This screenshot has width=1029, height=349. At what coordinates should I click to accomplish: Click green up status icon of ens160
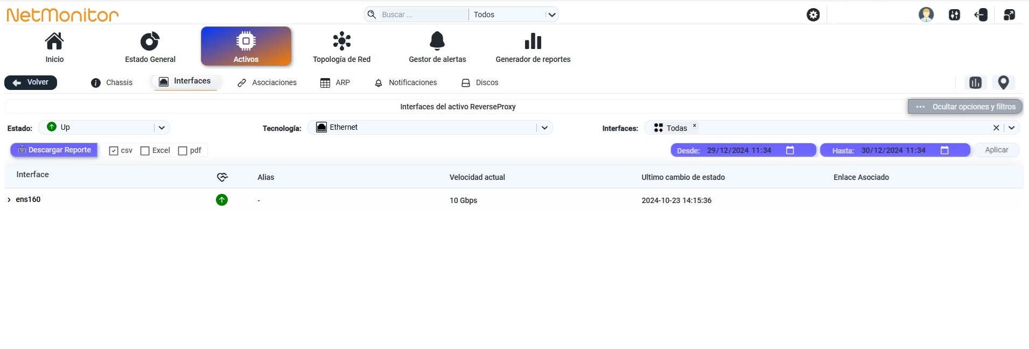tap(222, 200)
